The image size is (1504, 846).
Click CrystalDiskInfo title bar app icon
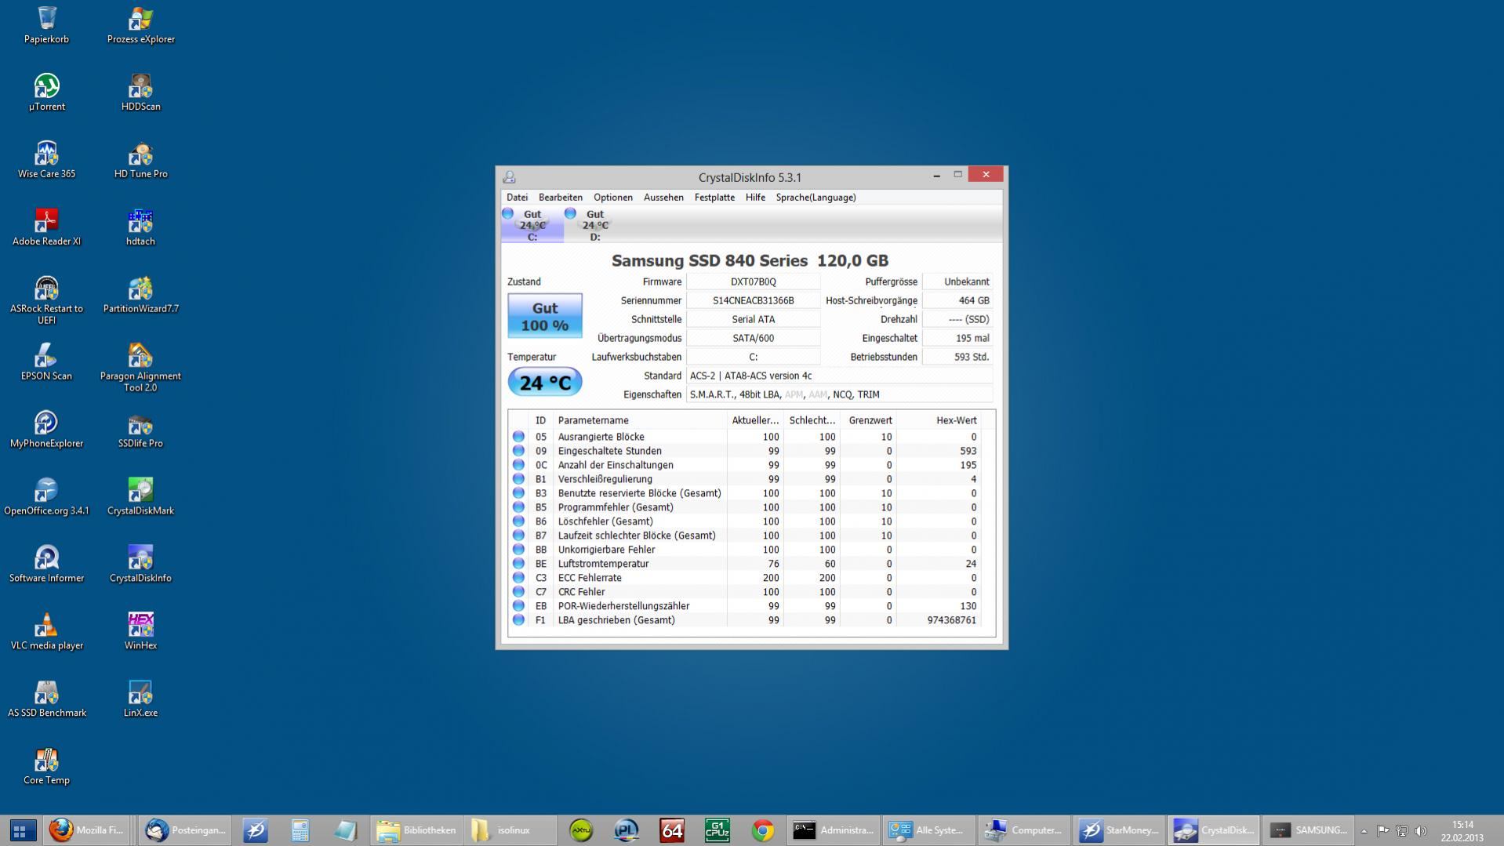coord(509,177)
